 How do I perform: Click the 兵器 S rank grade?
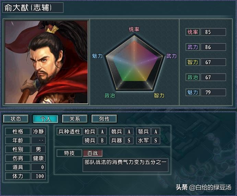click(129, 140)
